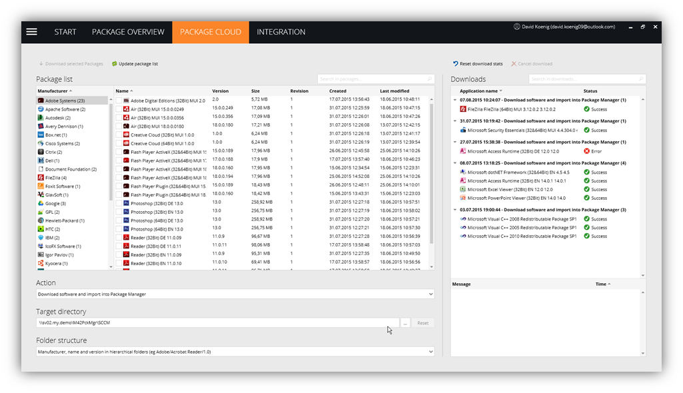Viewport: 683px width, 393px height.
Task: Click the user account icon beside David Koenig
Action: point(516,27)
